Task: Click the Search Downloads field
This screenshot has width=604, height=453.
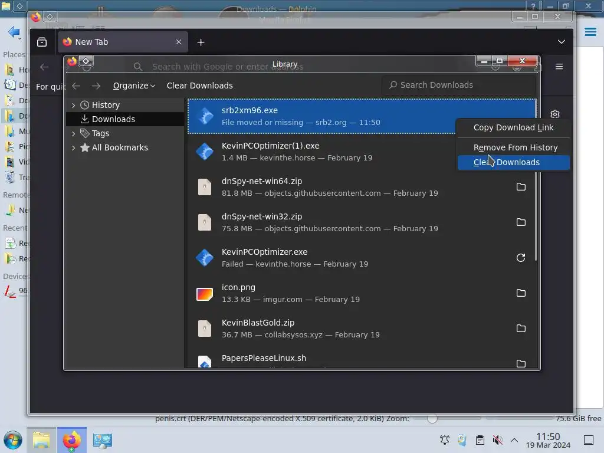Action: pyautogui.click(x=458, y=85)
